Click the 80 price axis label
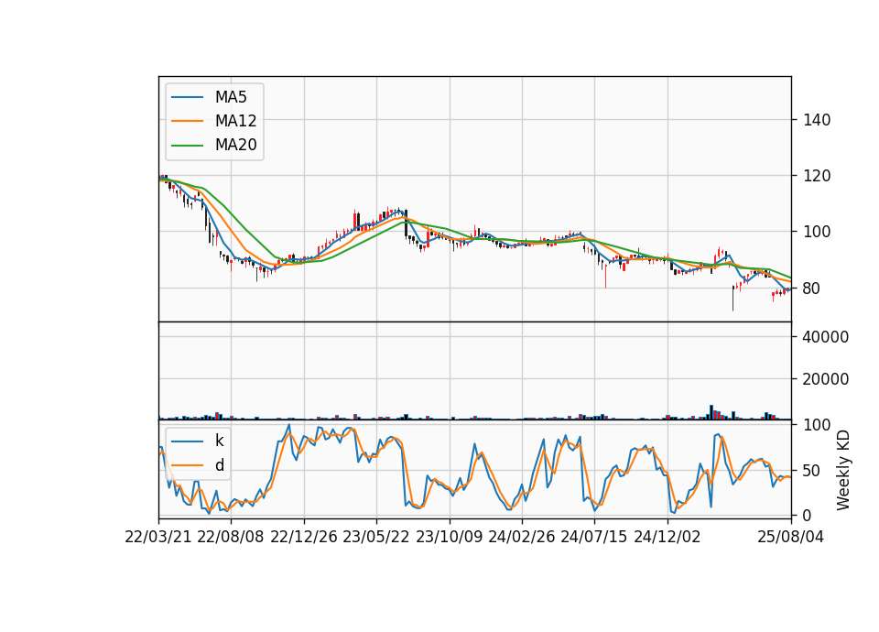Viewport: 879px width, 632px height. coord(812,289)
